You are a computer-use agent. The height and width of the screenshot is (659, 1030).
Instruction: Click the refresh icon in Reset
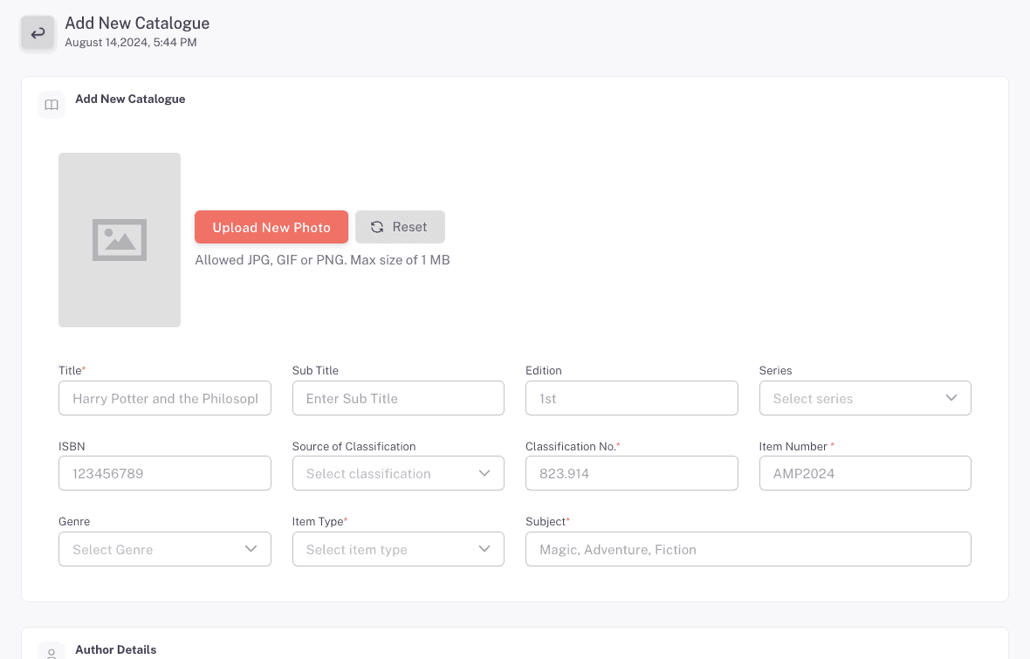point(377,227)
